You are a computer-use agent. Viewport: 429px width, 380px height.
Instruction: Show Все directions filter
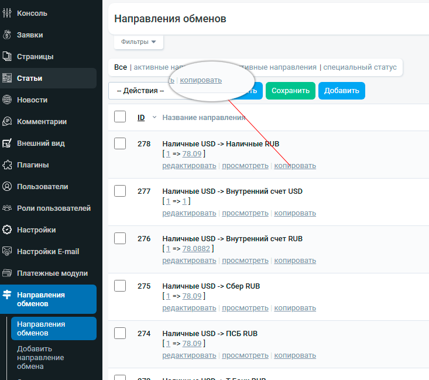pos(121,67)
